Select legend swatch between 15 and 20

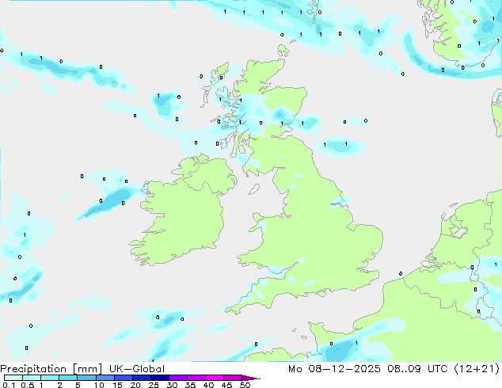[124, 378]
